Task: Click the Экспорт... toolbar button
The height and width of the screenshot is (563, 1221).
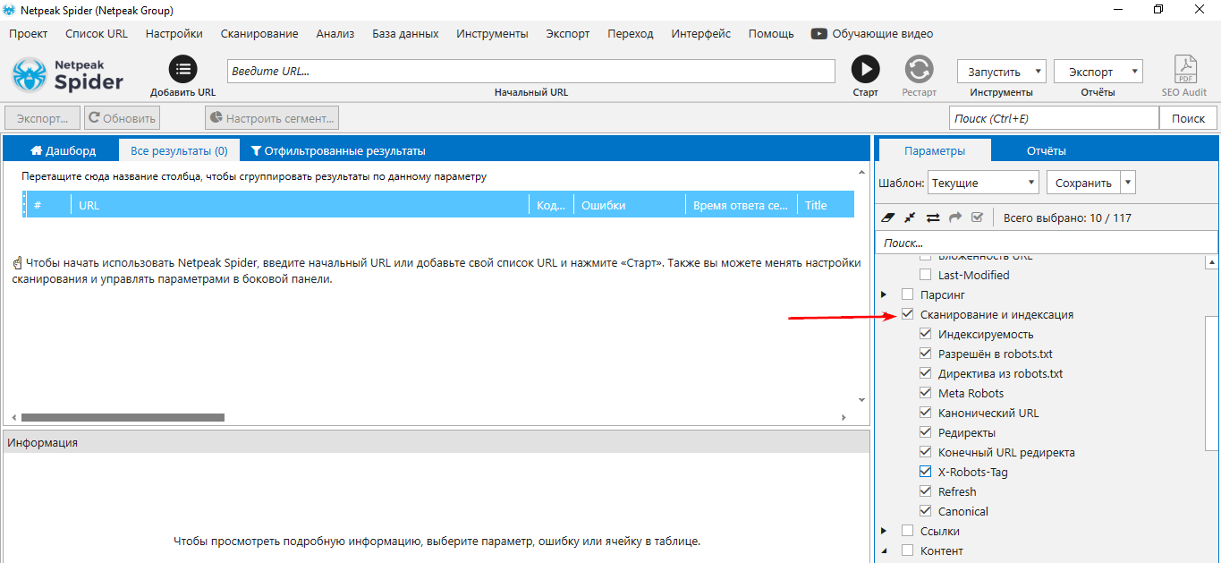Action: (x=42, y=117)
